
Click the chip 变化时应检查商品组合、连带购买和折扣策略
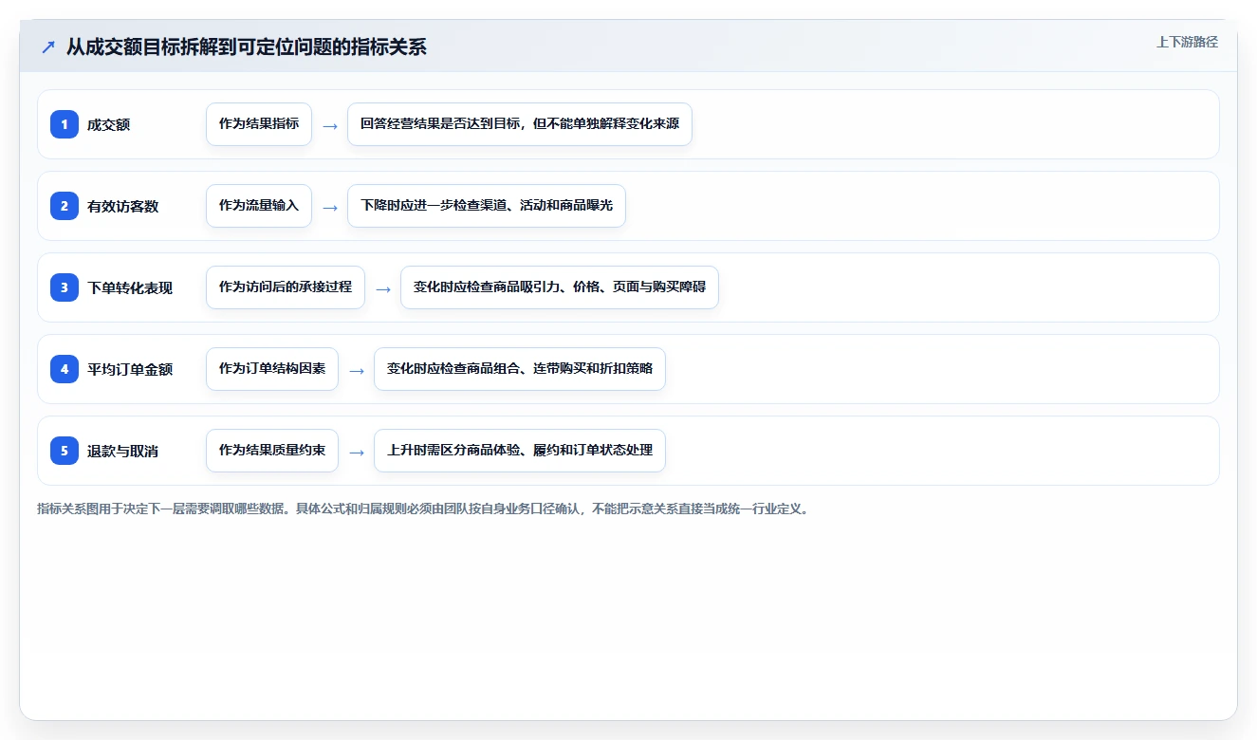[x=520, y=369]
